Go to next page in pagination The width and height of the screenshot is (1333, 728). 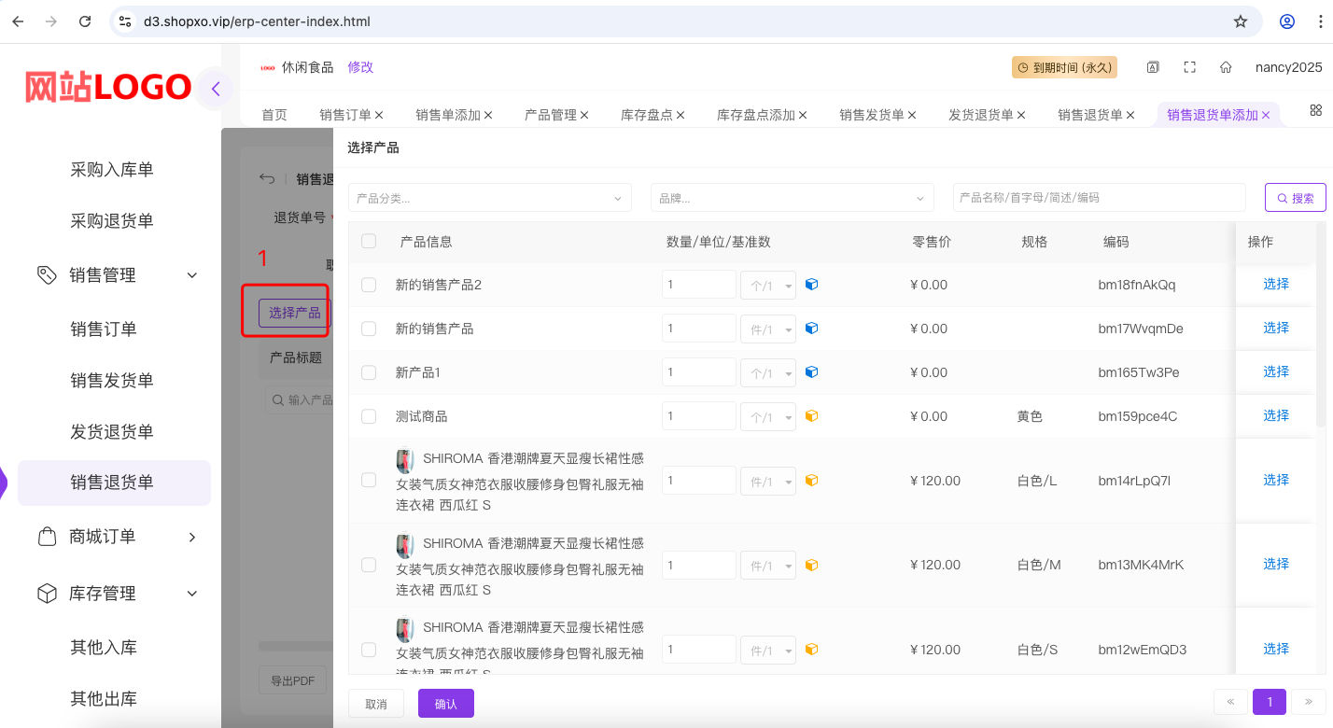(x=1309, y=702)
